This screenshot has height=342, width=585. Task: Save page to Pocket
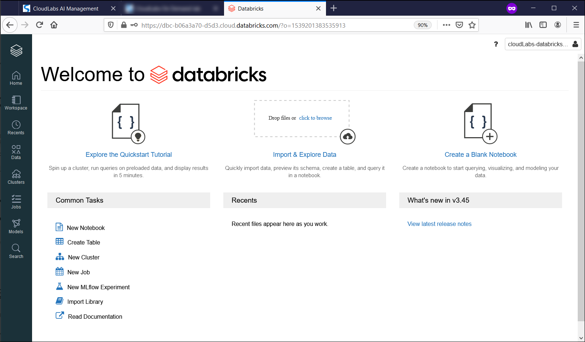[459, 25]
